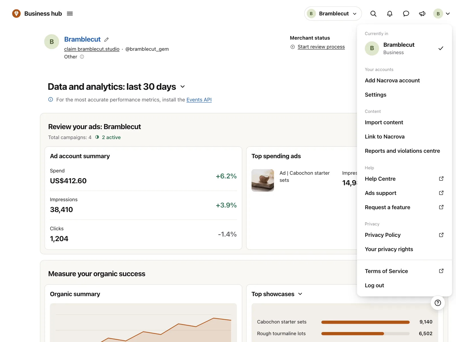Click the info icon beside performance metrics note

pos(50,99)
